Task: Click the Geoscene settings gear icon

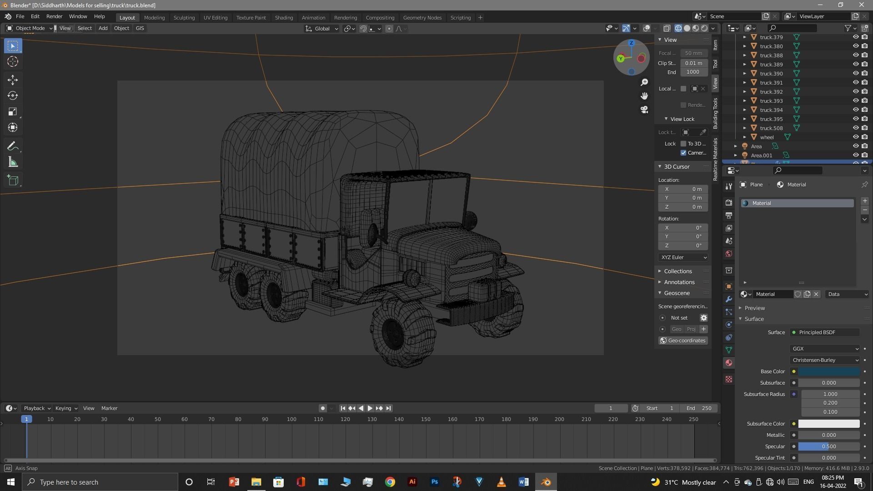Action: (x=703, y=318)
